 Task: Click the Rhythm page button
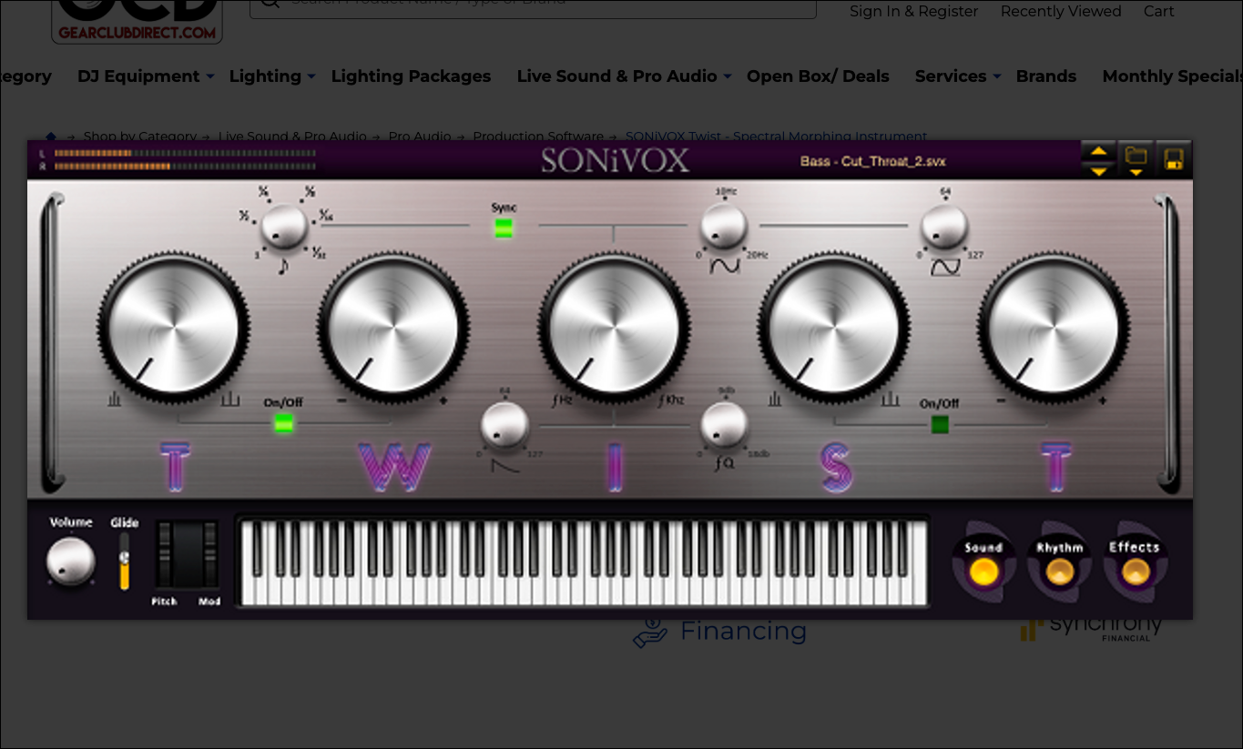coord(1059,572)
